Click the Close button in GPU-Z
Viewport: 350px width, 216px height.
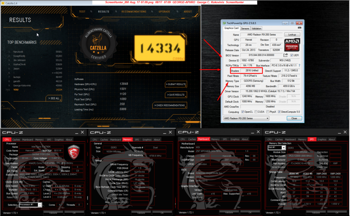(294, 118)
